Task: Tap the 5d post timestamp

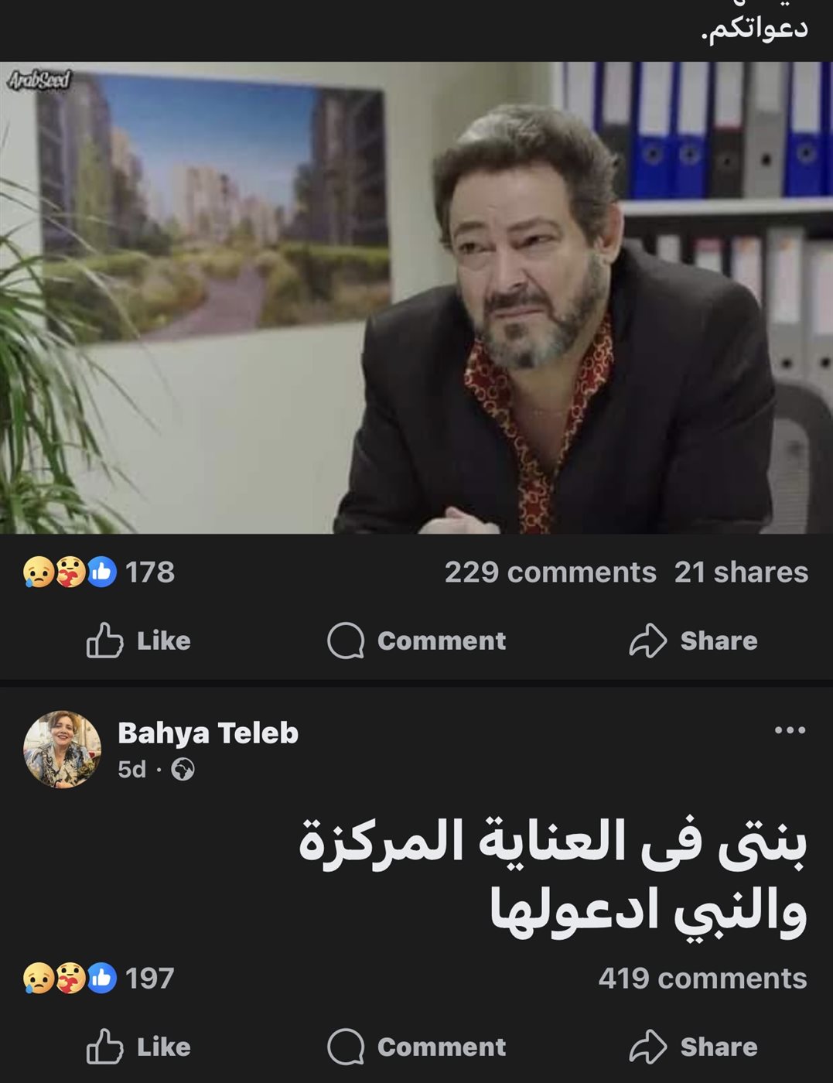Action: click(x=131, y=770)
